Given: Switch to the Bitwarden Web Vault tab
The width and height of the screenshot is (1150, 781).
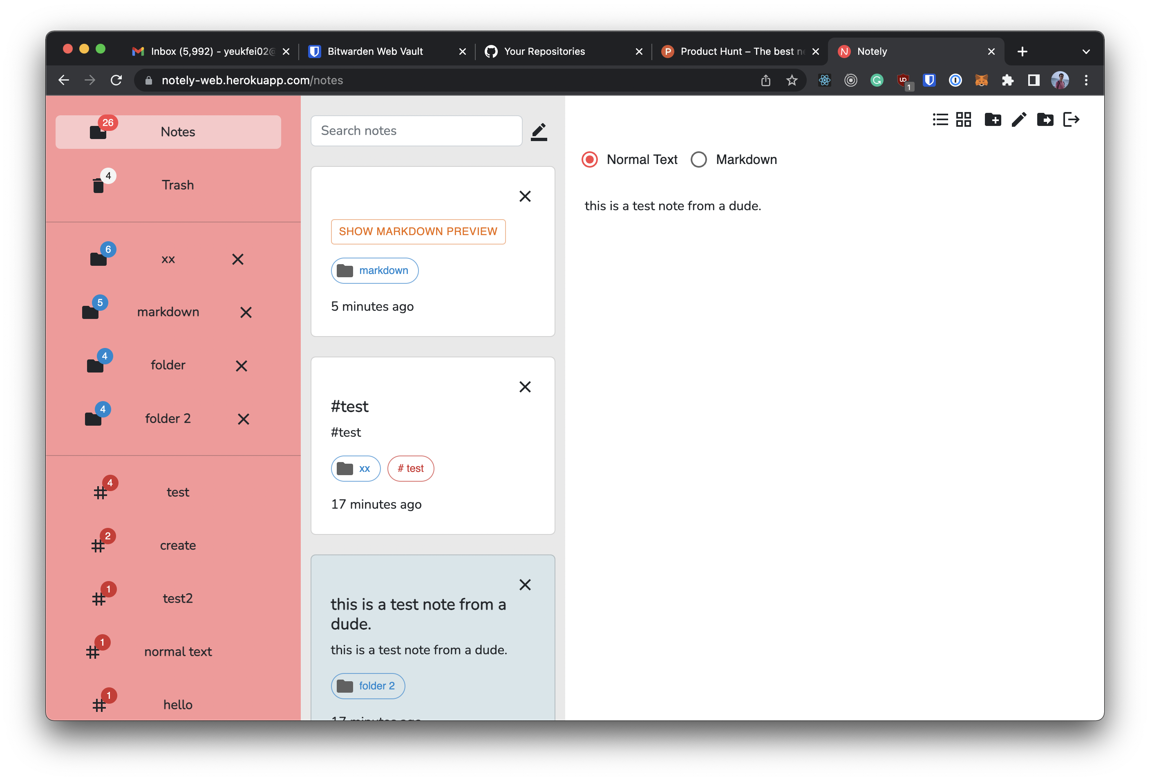Looking at the screenshot, I should point(386,52).
